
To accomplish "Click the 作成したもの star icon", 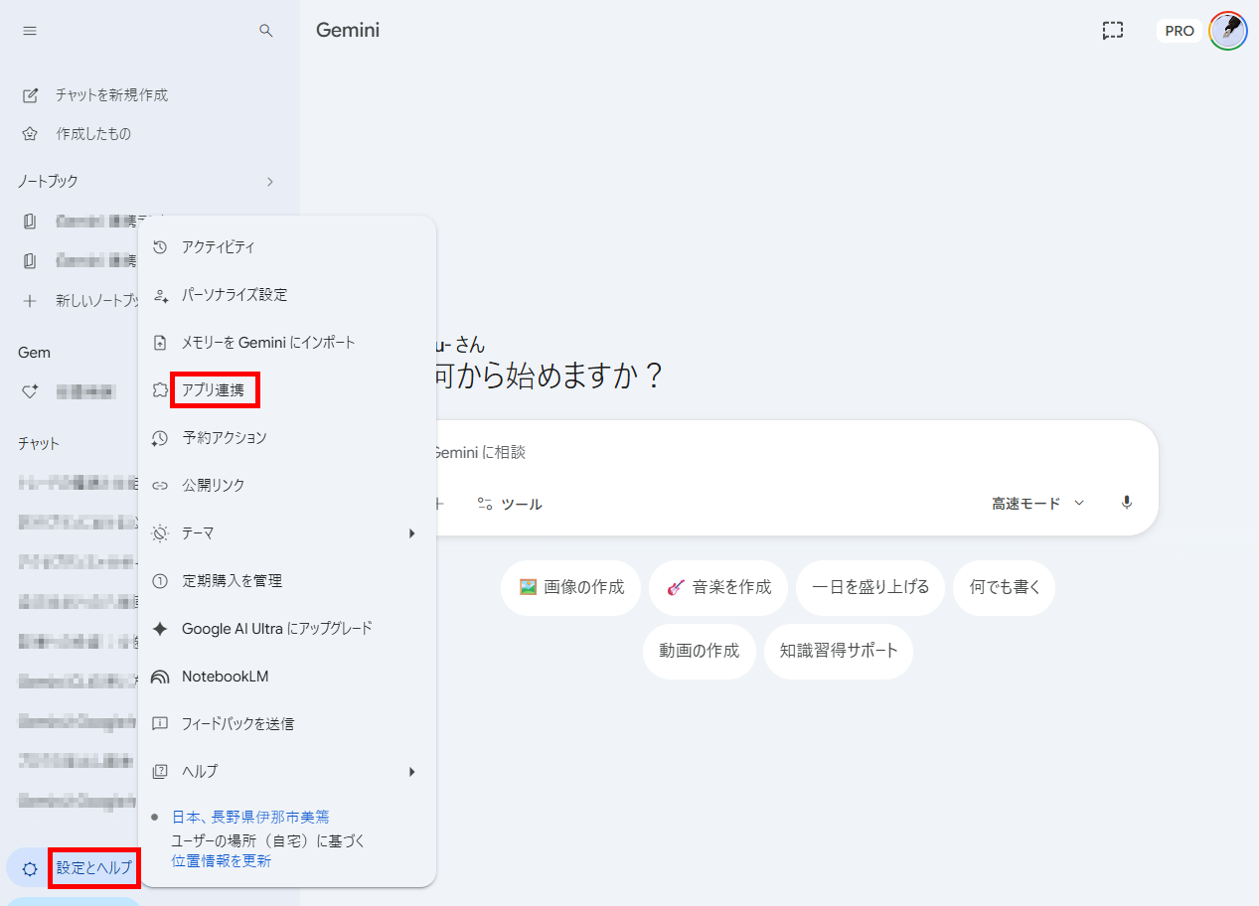I will click(31, 133).
